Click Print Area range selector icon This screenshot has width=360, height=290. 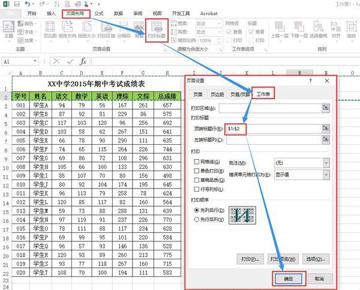(326, 107)
